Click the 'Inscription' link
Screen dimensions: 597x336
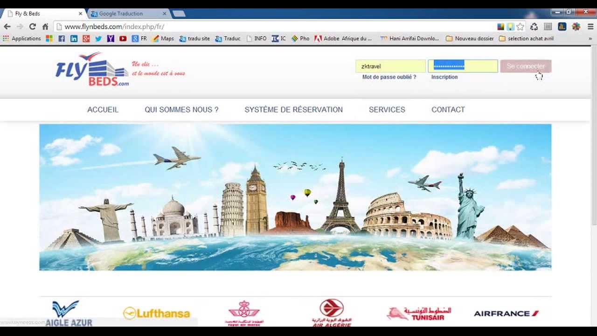point(444,77)
